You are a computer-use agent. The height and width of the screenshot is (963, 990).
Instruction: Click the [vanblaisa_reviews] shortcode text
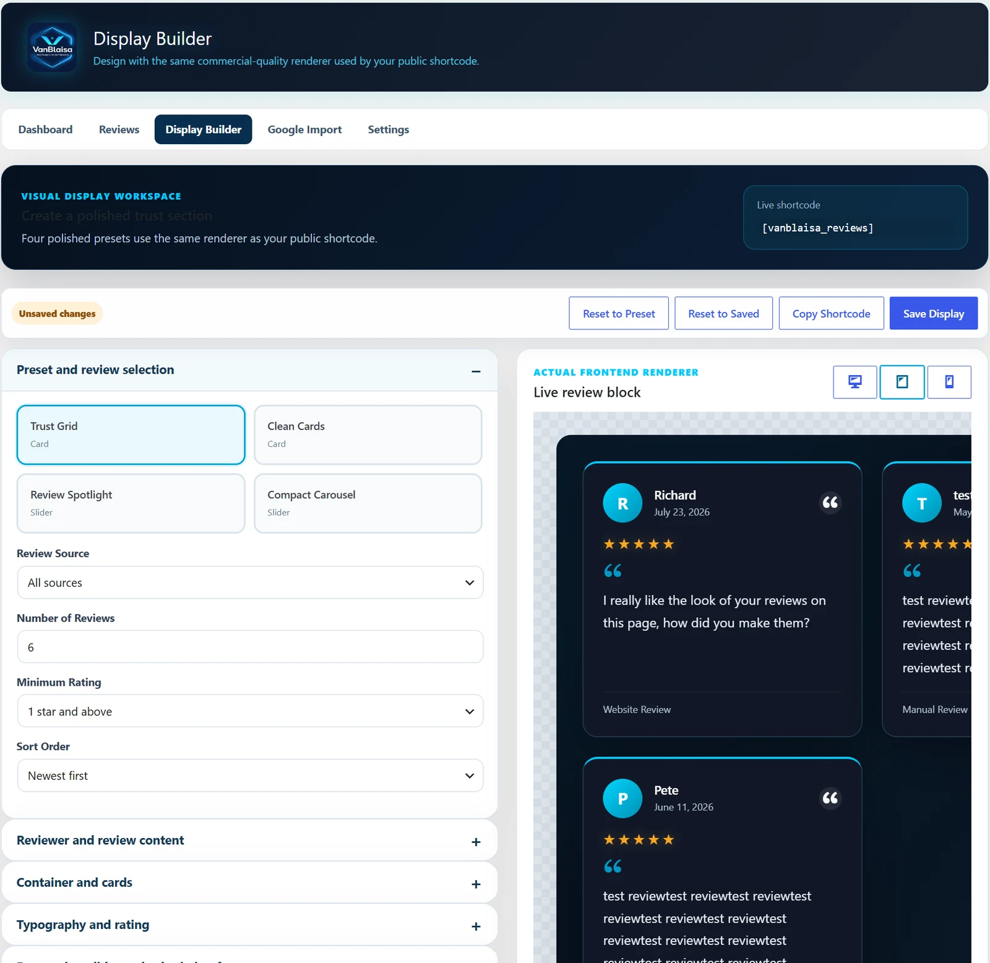coord(817,228)
